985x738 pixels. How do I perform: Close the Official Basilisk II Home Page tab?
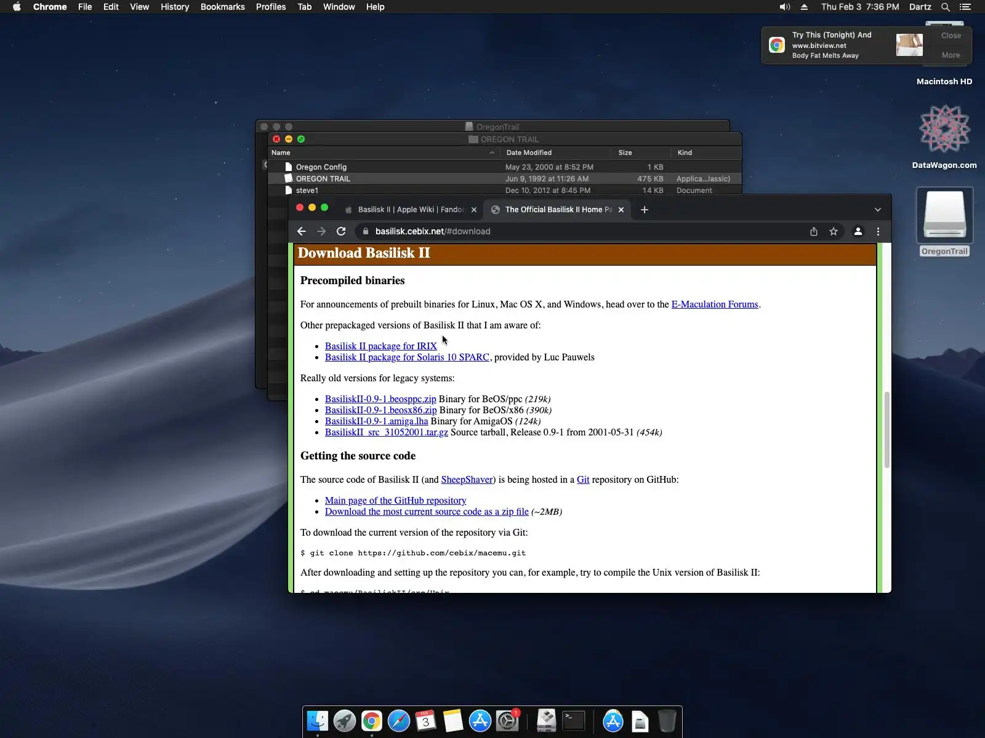pyautogui.click(x=621, y=210)
